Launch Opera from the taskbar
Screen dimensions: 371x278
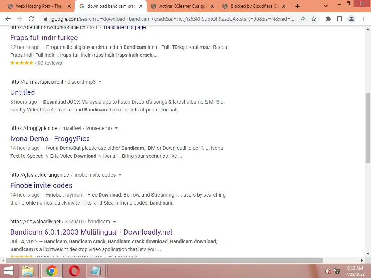point(74,271)
